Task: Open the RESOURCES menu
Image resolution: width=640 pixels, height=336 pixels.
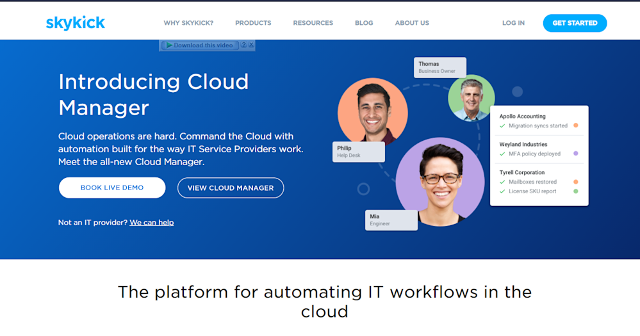Action: point(313,23)
